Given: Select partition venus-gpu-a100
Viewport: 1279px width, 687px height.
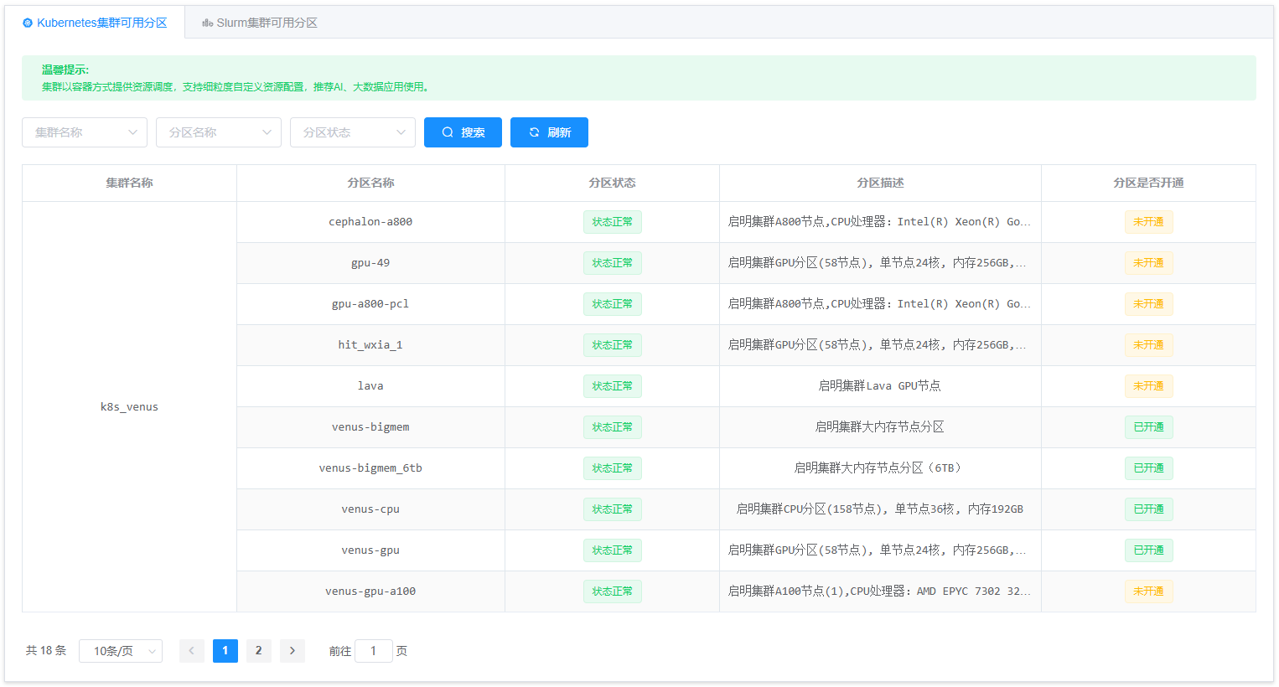Looking at the screenshot, I should tap(370, 591).
